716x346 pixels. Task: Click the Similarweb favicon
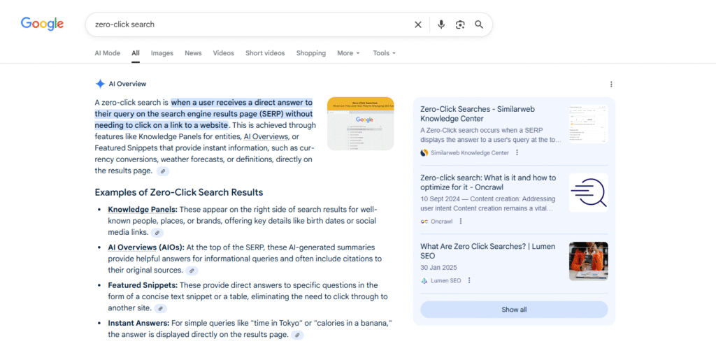[x=424, y=153]
